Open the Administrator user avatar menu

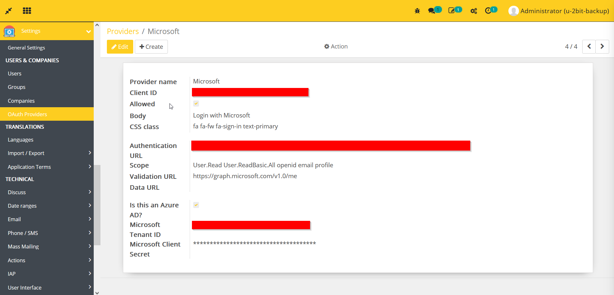(x=514, y=11)
